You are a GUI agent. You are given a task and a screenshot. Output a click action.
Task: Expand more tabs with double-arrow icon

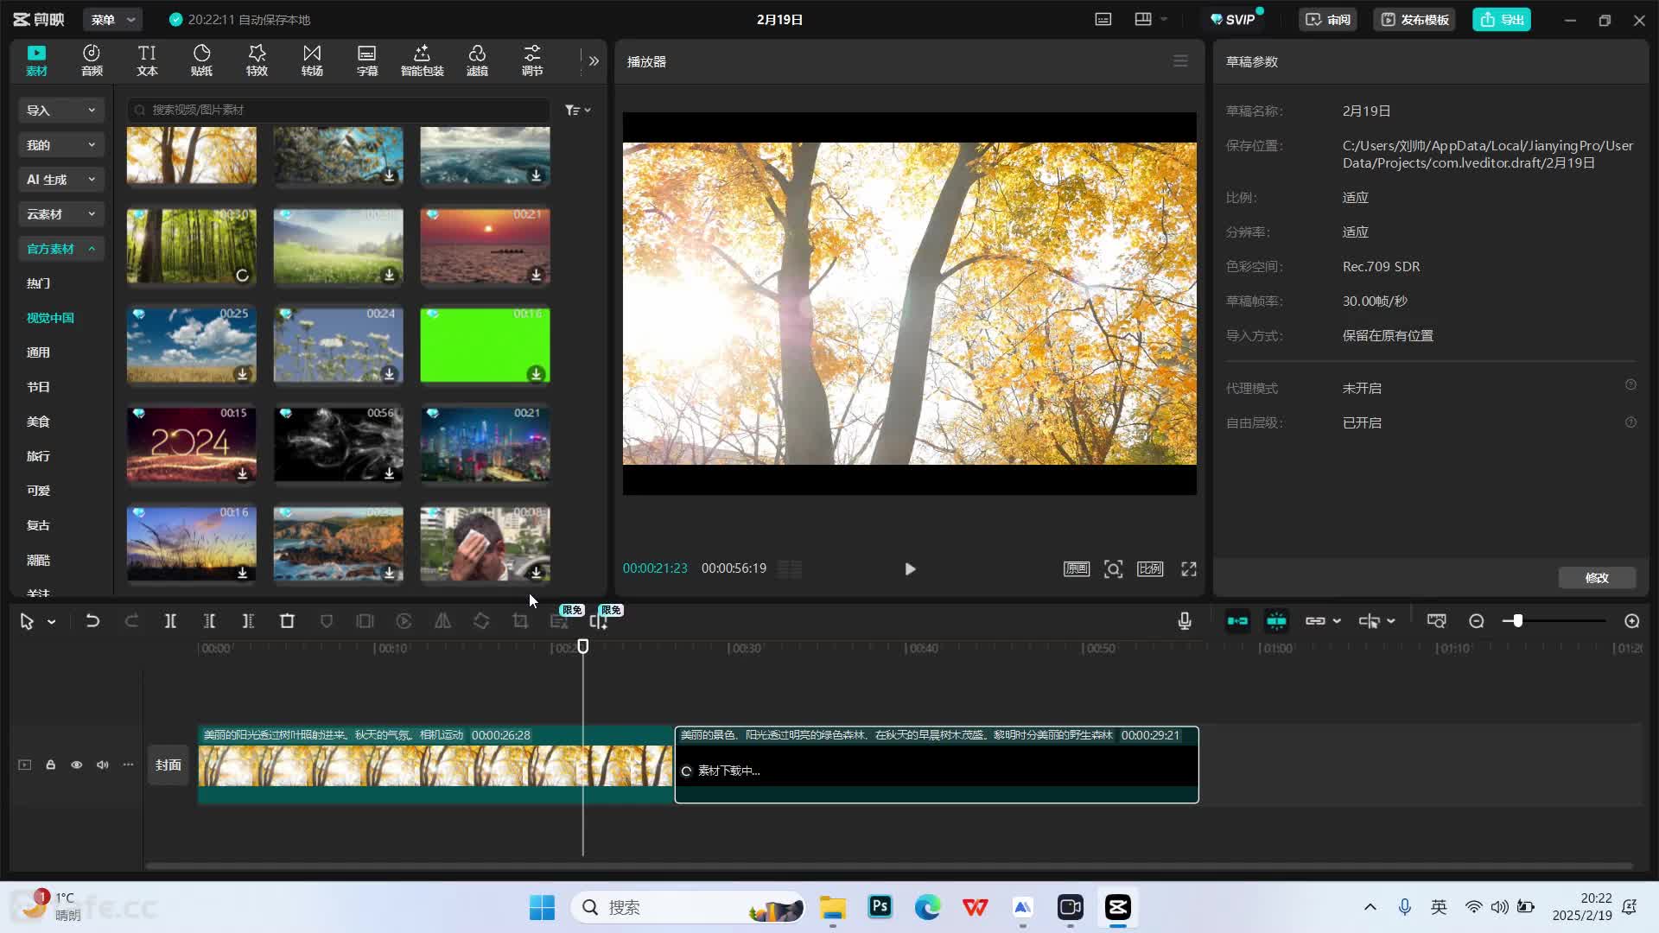[594, 61]
